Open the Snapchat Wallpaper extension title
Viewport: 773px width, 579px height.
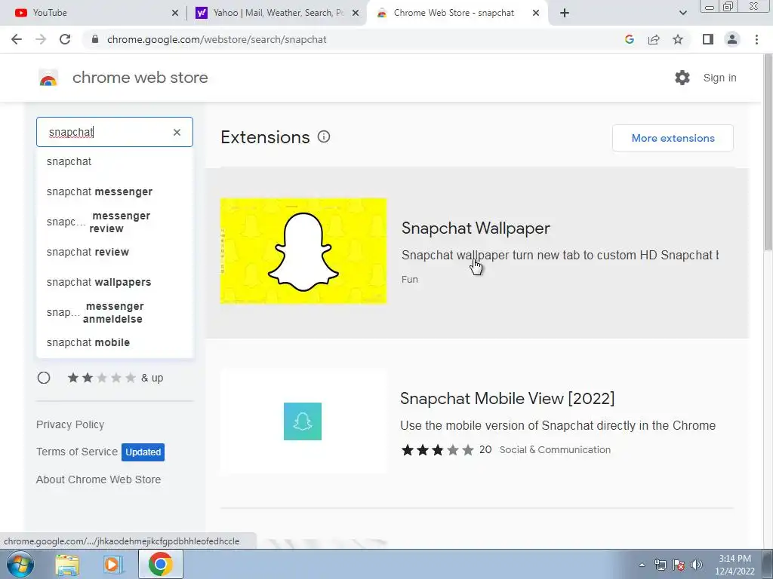click(476, 228)
